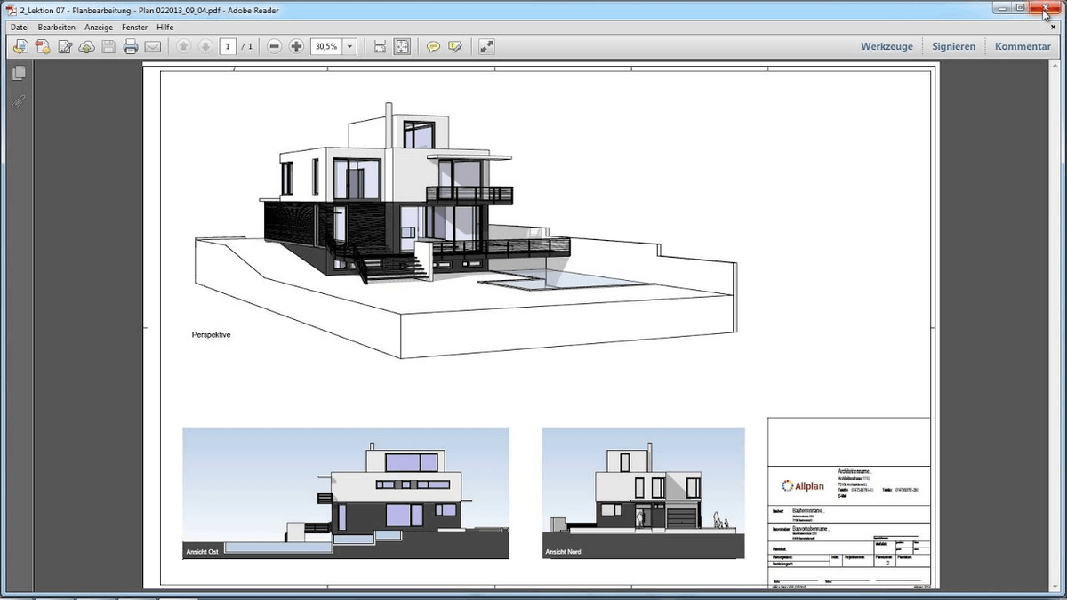
Task: Add a sticky note comment
Action: [433, 46]
